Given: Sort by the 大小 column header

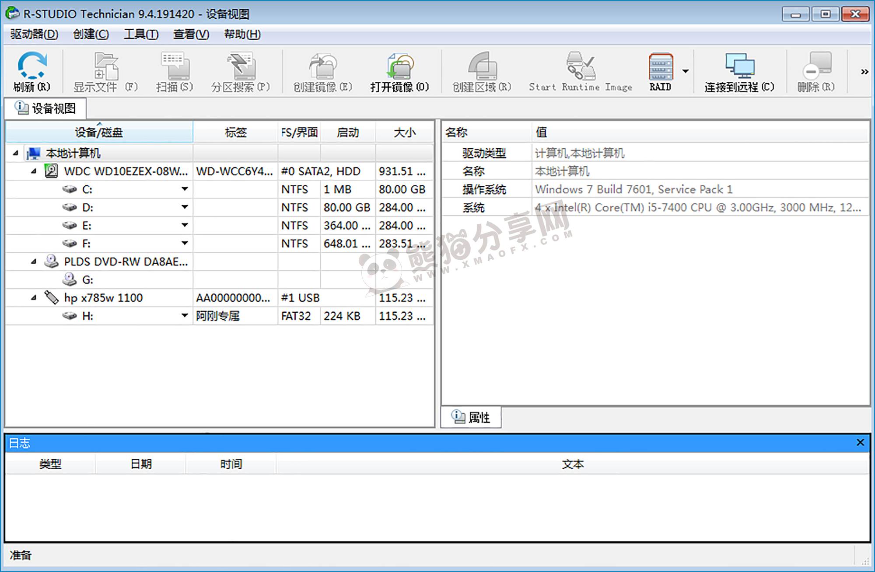Looking at the screenshot, I should [404, 132].
